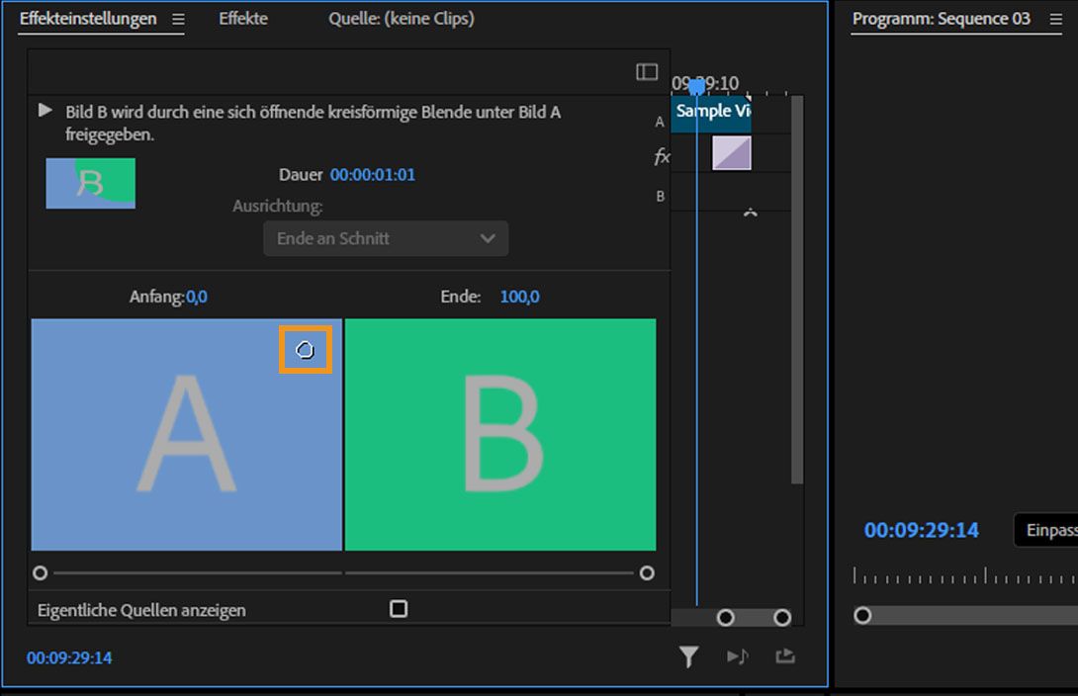The height and width of the screenshot is (696, 1078).
Task: Click the Anfang value 0,0
Action: [x=197, y=297]
